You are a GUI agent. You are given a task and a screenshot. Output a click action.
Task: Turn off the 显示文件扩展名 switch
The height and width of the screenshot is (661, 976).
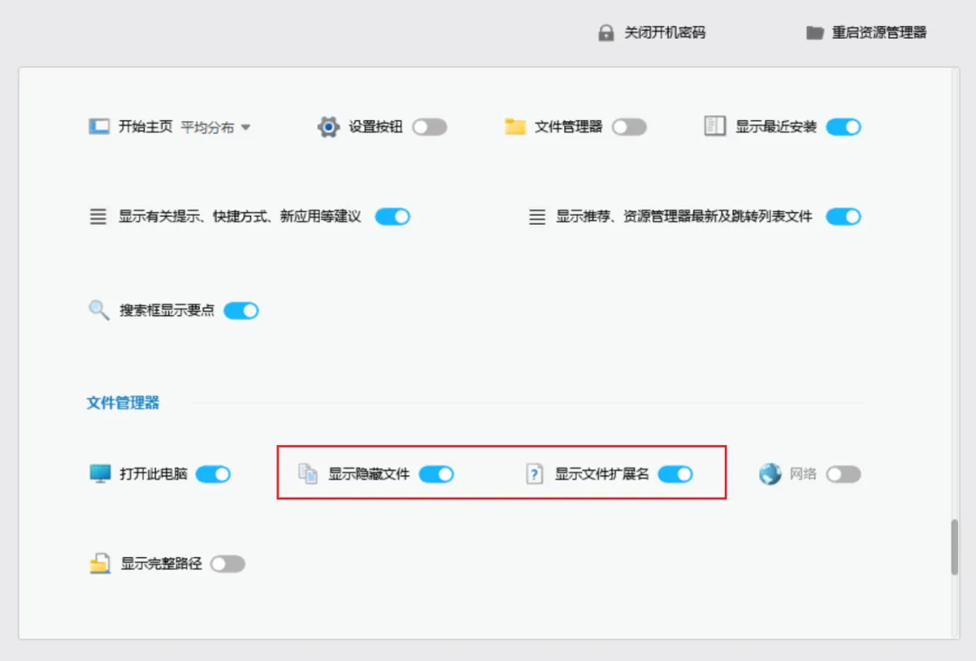(x=675, y=473)
